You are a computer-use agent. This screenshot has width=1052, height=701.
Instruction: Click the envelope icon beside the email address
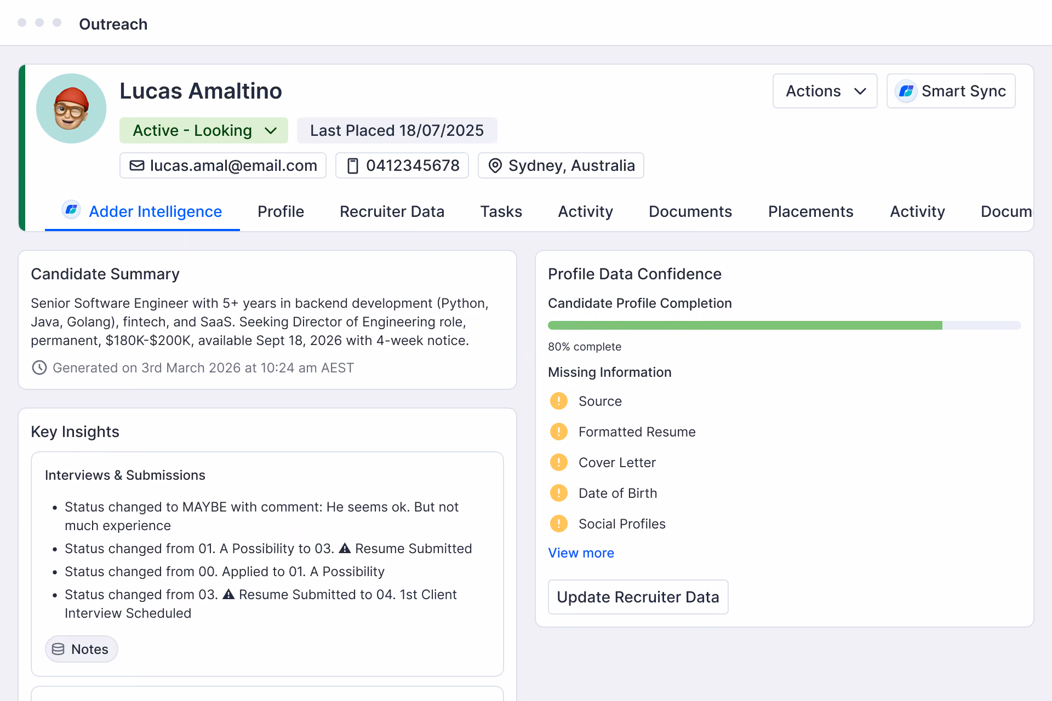137,165
